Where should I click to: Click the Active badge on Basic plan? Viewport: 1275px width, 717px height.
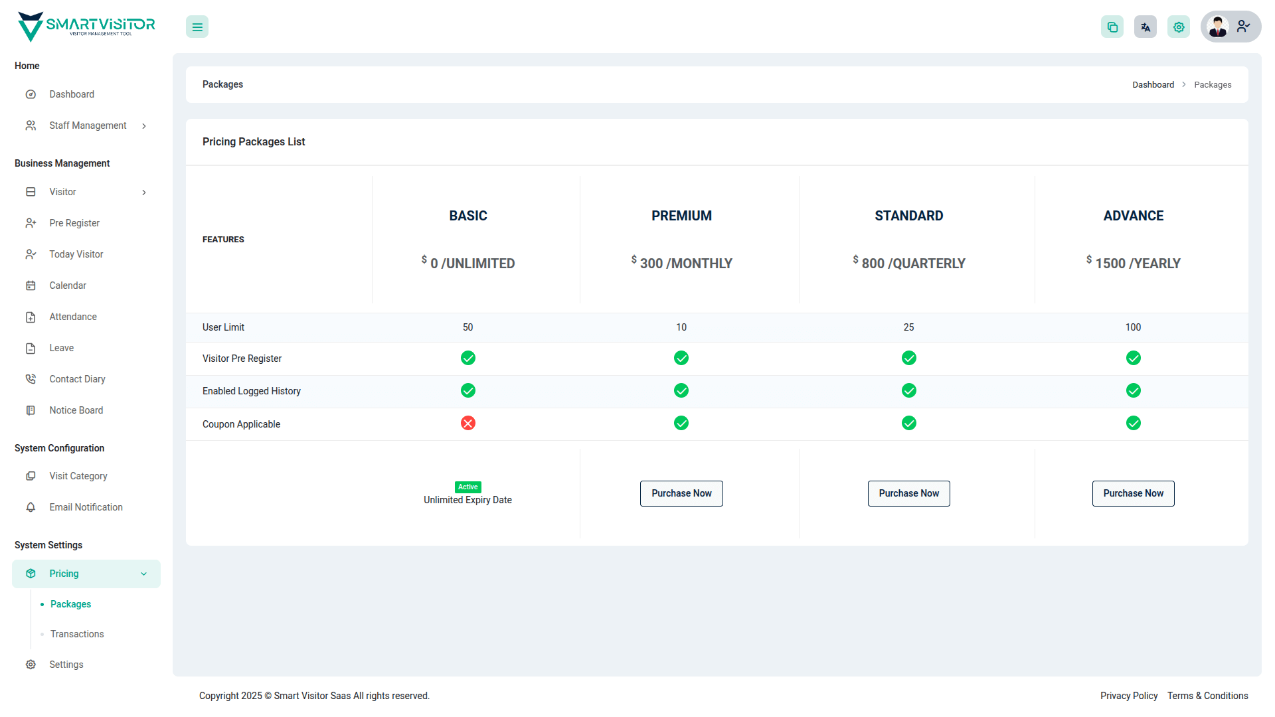click(x=468, y=487)
